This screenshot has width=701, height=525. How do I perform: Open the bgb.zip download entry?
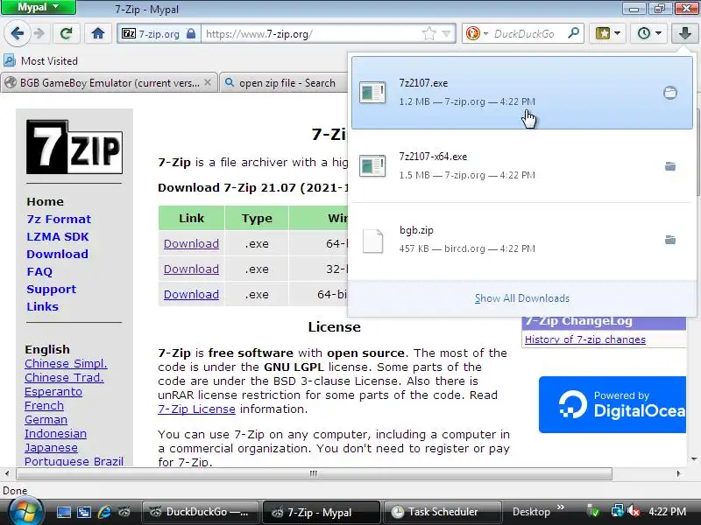tap(522, 239)
